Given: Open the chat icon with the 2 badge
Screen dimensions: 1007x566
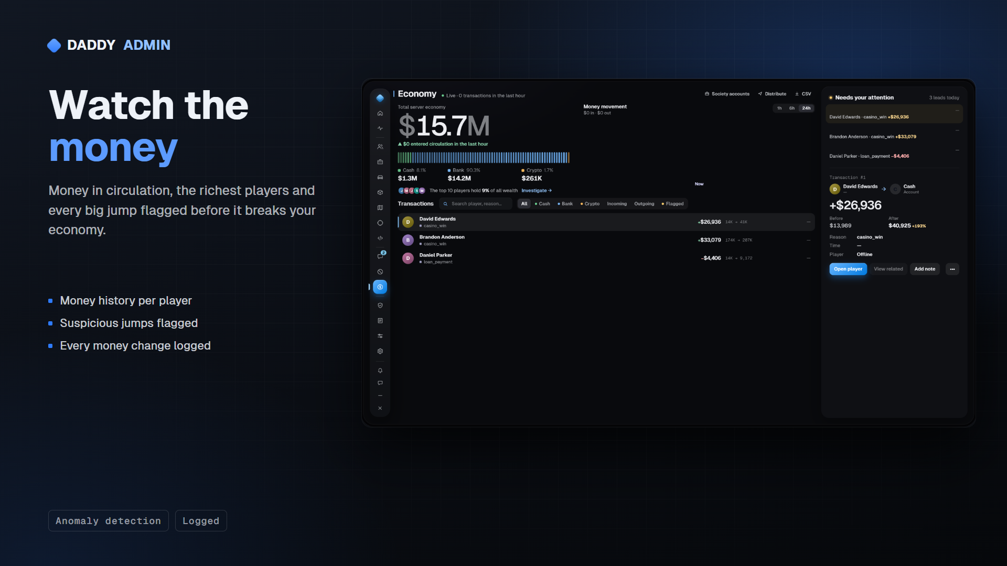Looking at the screenshot, I should click(x=380, y=256).
